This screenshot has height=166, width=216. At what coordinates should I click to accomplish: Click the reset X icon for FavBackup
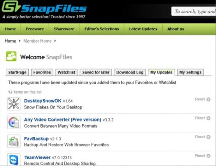209,137
